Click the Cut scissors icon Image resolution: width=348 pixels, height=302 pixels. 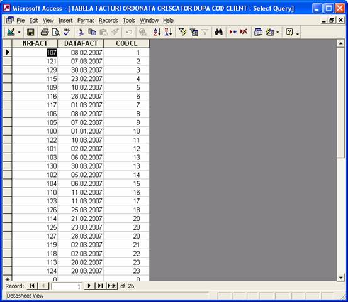click(81, 32)
